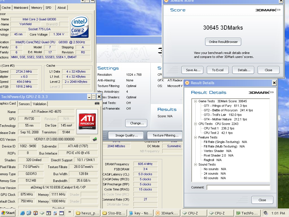Switch to the Validation tab in GPU-Z
Image resolution: width=289 pixels, height=217 pixels.
coord(40,104)
